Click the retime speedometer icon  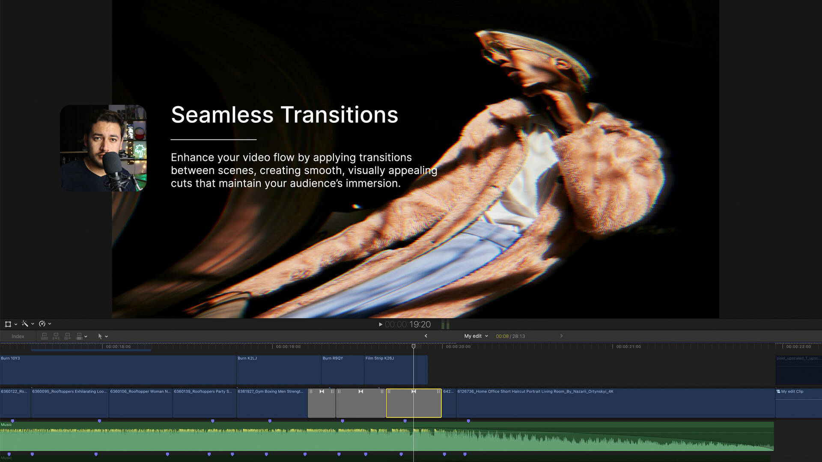point(42,324)
